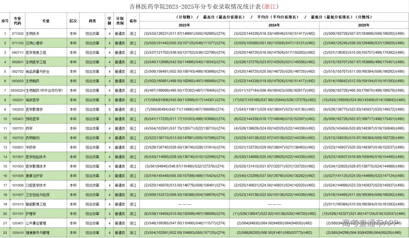Click major code 071002
Screen dimensions: 409x238
[x=17, y=34]
